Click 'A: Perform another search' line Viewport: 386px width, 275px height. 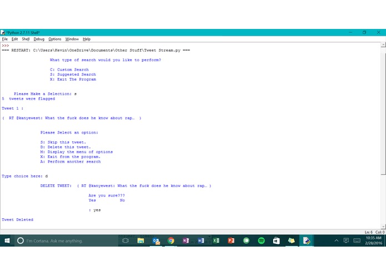pyautogui.click(x=71, y=162)
